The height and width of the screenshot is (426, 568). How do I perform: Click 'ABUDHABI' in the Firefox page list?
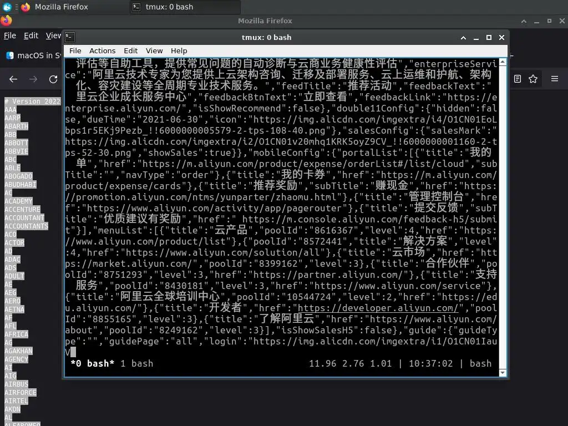21,184
